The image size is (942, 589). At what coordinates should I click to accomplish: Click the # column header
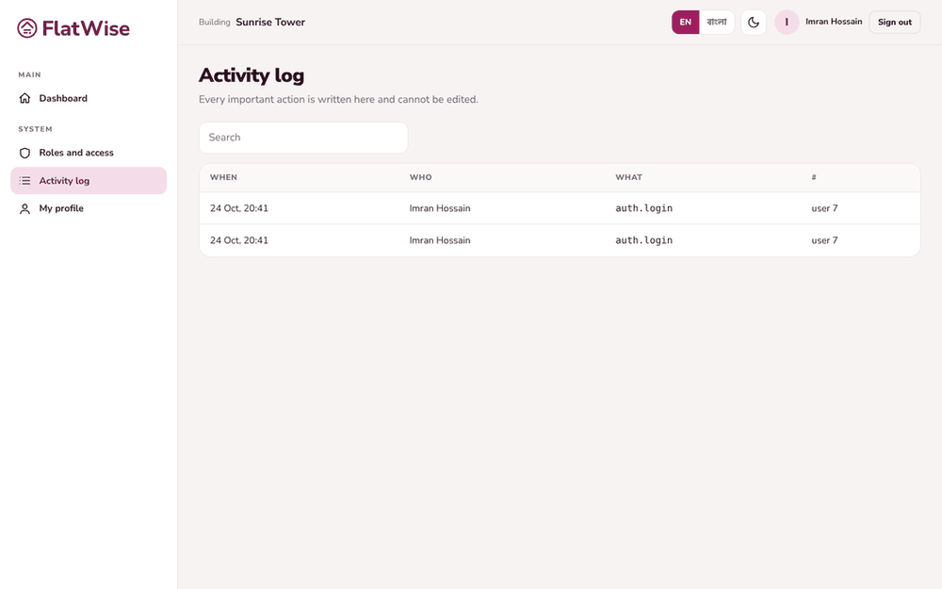(814, 177)
